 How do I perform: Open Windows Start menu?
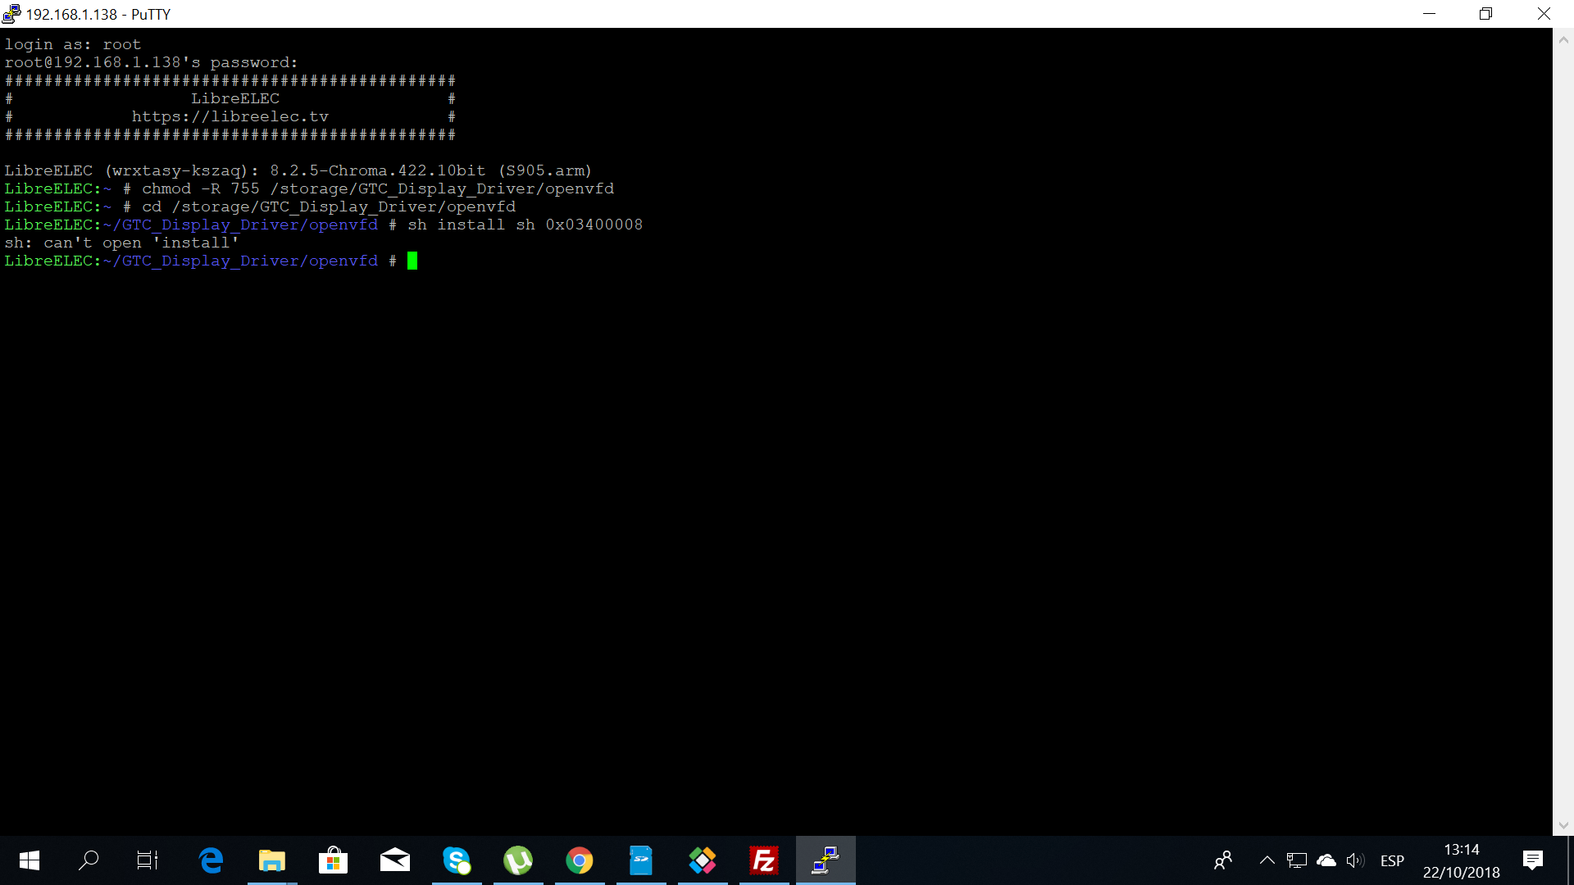pyautogui.click(x=30, y=860)
